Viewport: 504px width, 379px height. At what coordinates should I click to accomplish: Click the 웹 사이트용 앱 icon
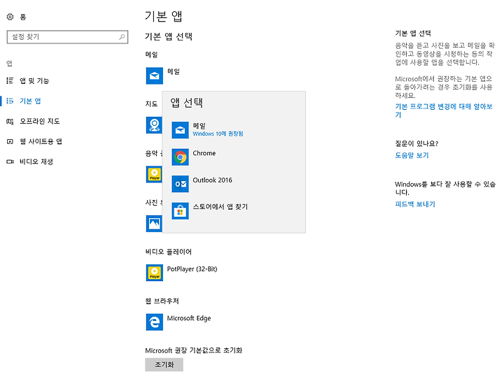[x=10, y=142]
